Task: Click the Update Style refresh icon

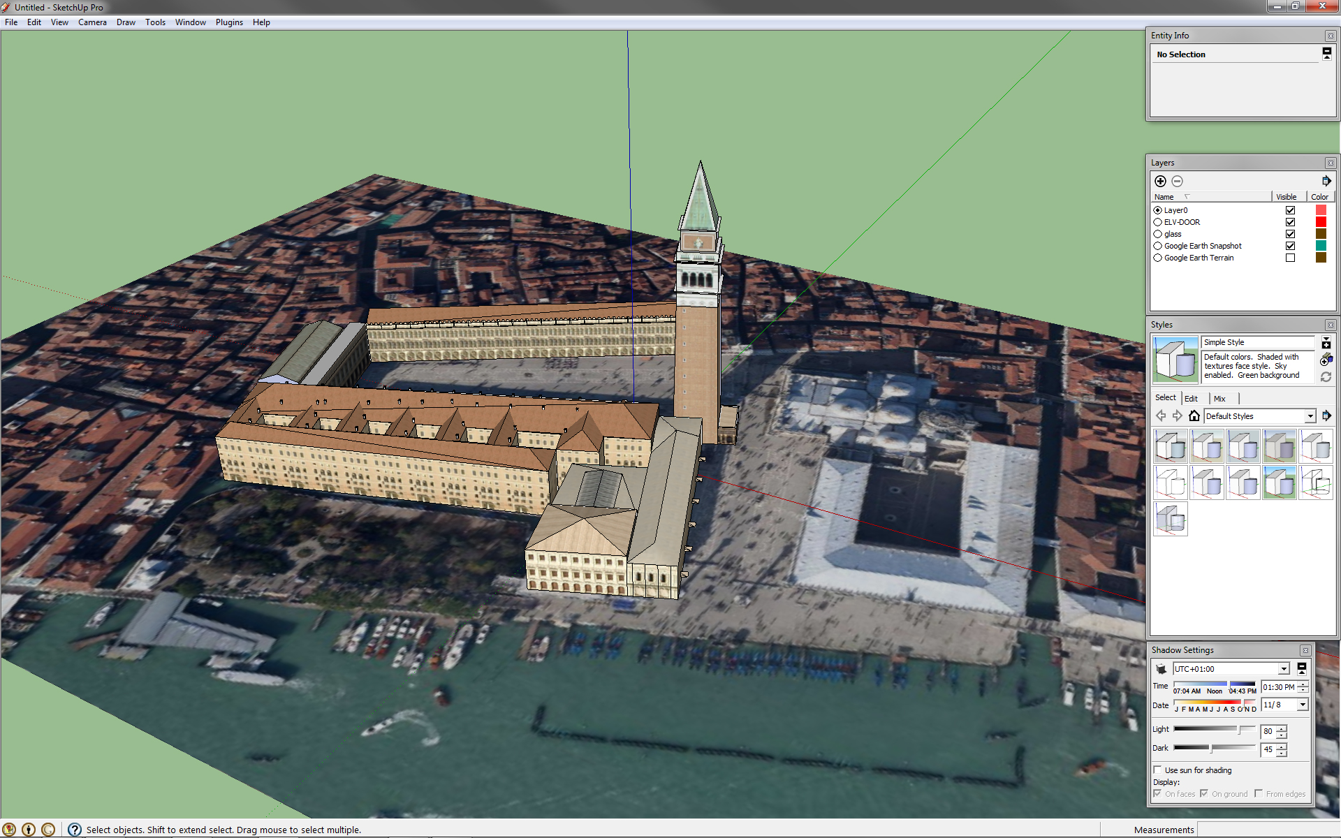Action: [1326, 377]
